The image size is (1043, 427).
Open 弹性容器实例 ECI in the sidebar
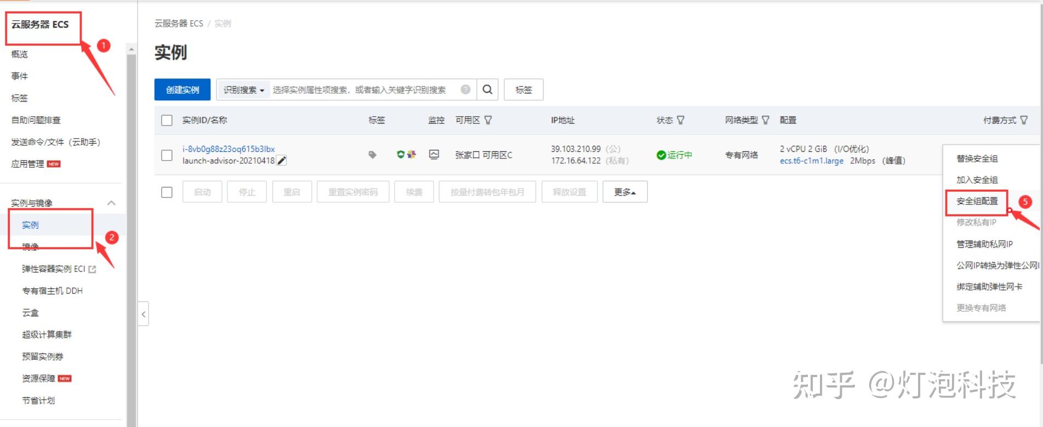[x=54, y=269]
